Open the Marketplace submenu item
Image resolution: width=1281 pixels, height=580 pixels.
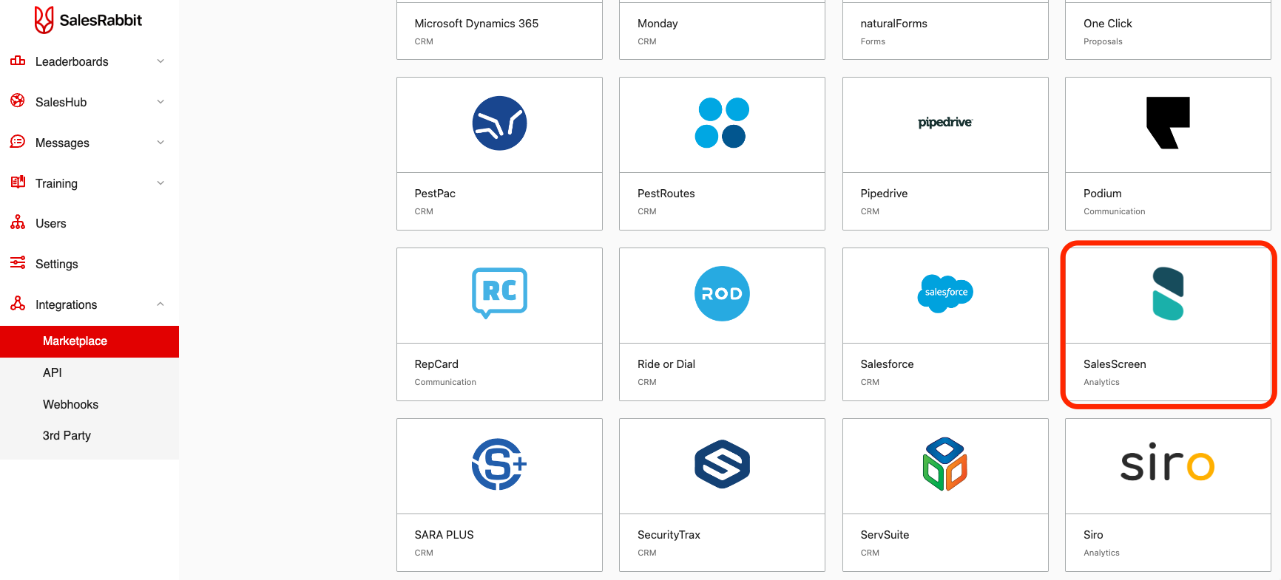89,341
